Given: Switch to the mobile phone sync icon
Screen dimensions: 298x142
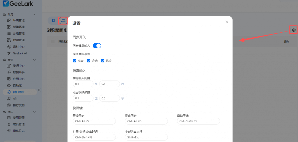Looking at the screenshot, I should pos(53,21).
